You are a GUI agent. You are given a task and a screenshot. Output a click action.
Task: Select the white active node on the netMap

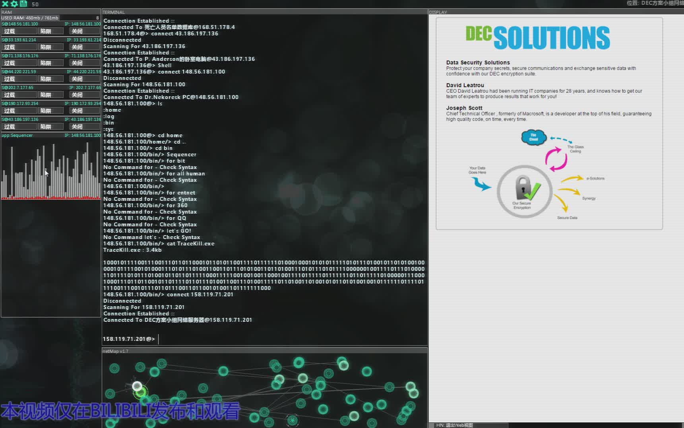coord(138,386)
